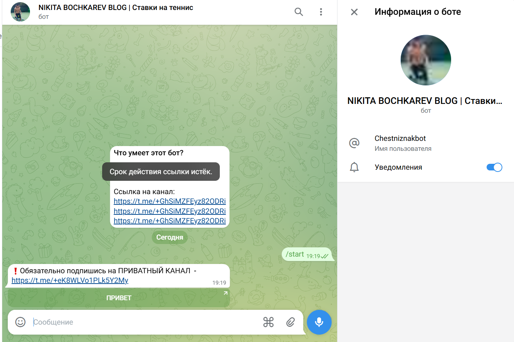The image size is (514, 342).
Task: Open the third GhSiMZFEyz82ODRi channel link
Action: 169,221
